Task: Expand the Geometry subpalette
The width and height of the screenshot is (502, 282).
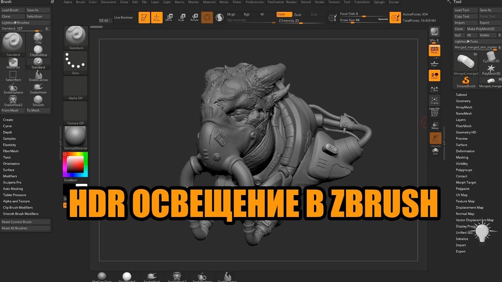Action: (463, 101)
